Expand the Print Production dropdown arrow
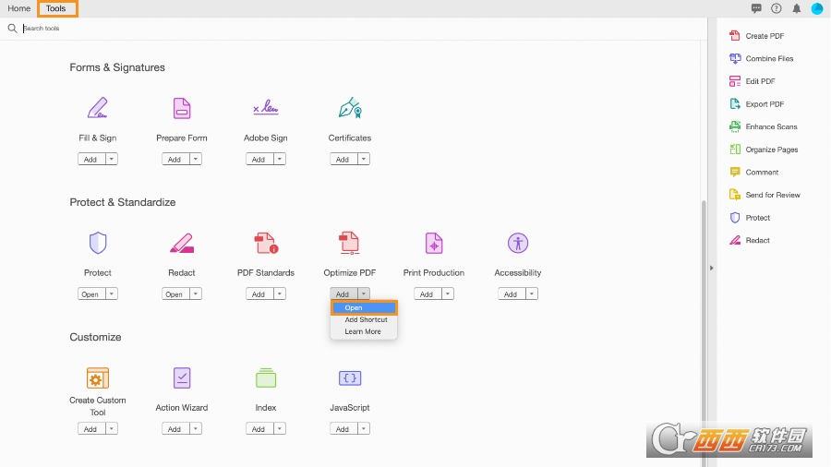The height and width of the screenshot is (467, 831). pos(448,293)
